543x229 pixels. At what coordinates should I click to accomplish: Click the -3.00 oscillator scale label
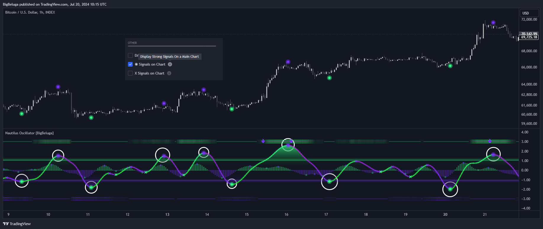[x=526, y=199]
